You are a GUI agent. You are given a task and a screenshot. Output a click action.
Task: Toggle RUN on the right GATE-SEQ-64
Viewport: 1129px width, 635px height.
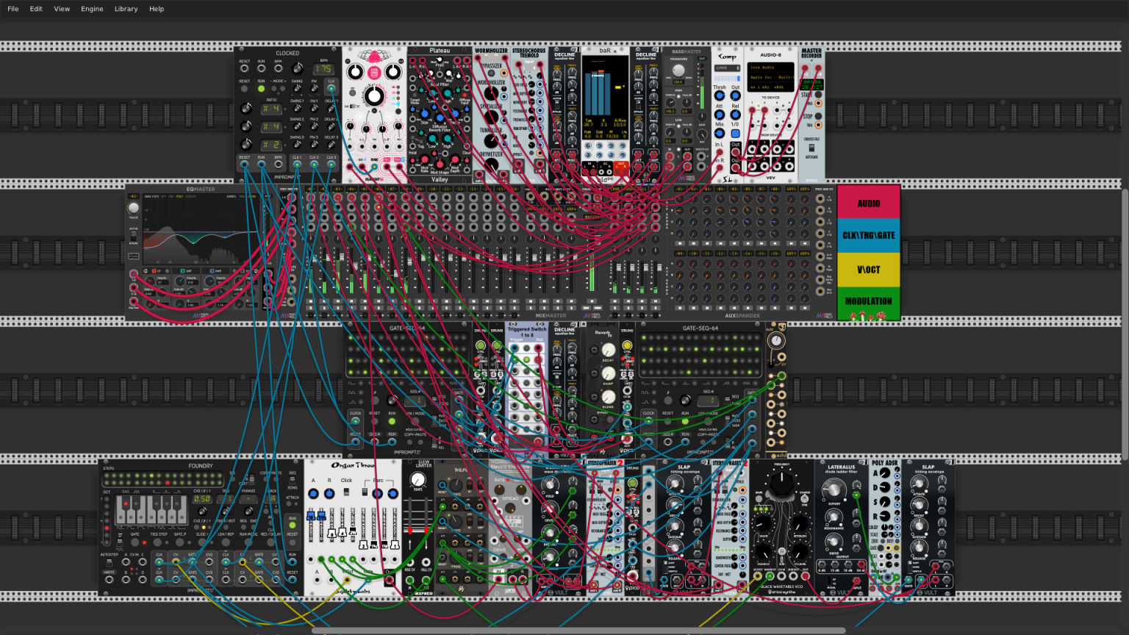tap(685, 423)
